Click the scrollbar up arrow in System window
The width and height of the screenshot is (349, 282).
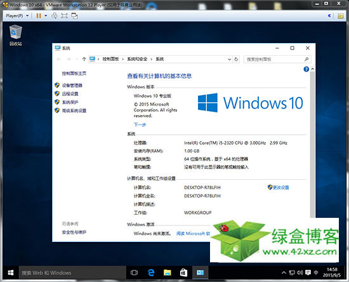coord(312,69)
